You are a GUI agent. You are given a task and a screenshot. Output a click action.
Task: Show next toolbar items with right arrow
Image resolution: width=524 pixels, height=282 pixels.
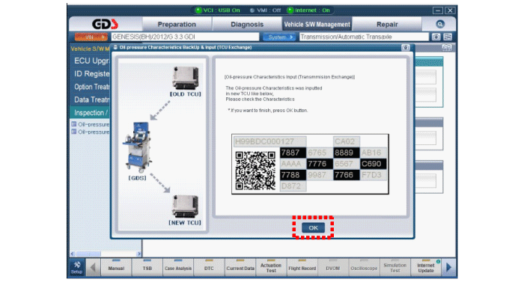coord(449,267)
